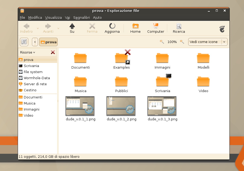Open Documenti bookmark in sidebar
The image size is (244, 171).
(38, 97)
